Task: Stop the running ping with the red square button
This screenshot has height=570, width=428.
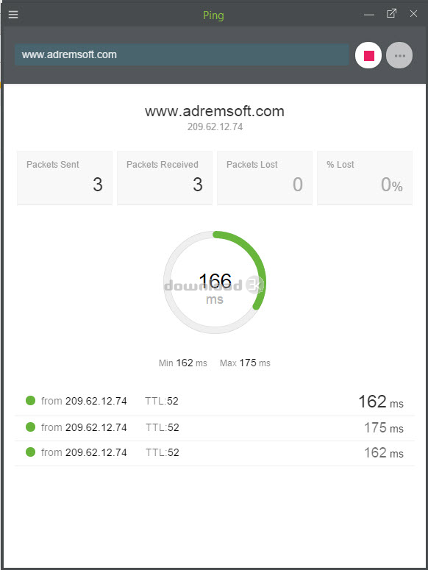Action: [368, 55]
